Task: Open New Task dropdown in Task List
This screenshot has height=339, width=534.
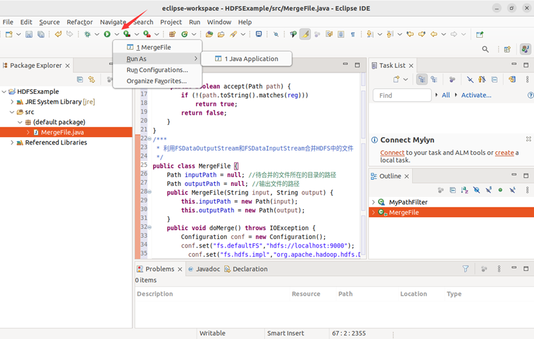Action: point(405,79)
